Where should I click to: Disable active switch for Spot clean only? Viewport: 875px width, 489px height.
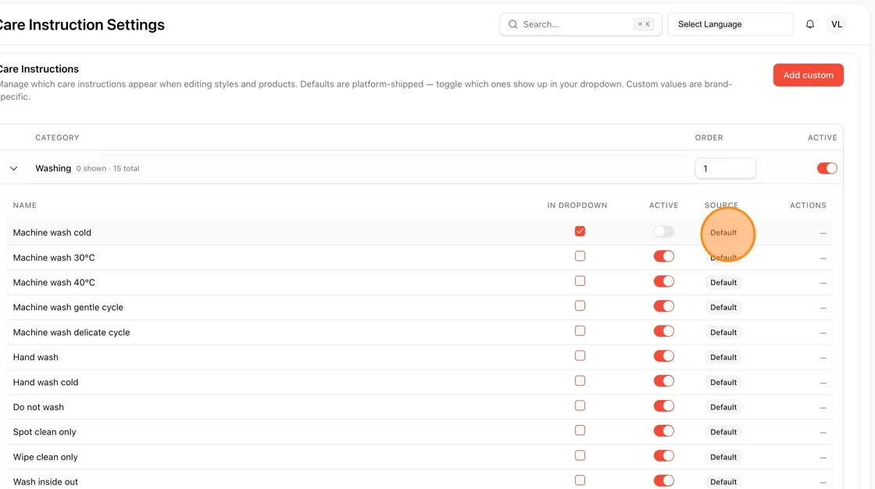(x=663, y=431)
